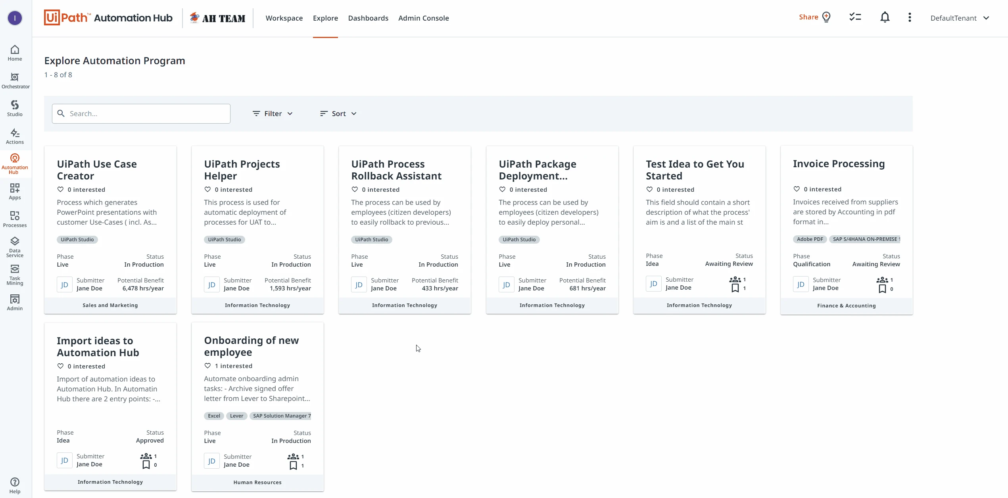Open the DefaultTenant tenant selector

960,18
